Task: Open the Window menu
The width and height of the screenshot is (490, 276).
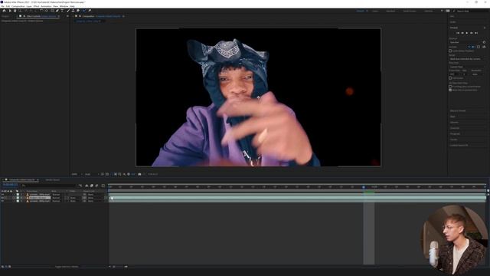Action: [x=64, y=6]
